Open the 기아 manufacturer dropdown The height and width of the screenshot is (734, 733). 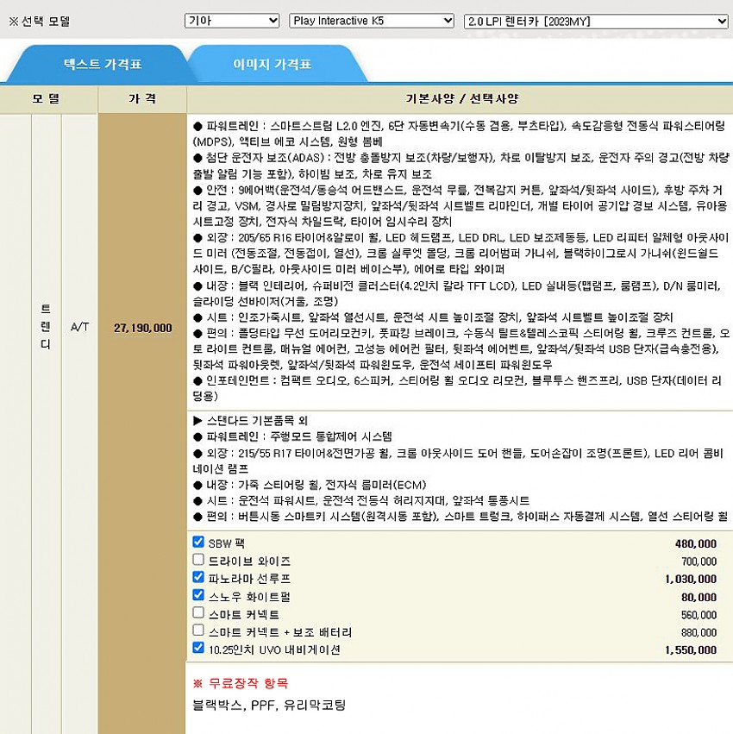[x=232, y=21]
